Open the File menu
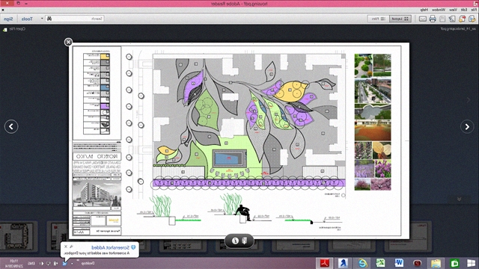This screenshot has width=479, height=269. (x=474, y=10)
